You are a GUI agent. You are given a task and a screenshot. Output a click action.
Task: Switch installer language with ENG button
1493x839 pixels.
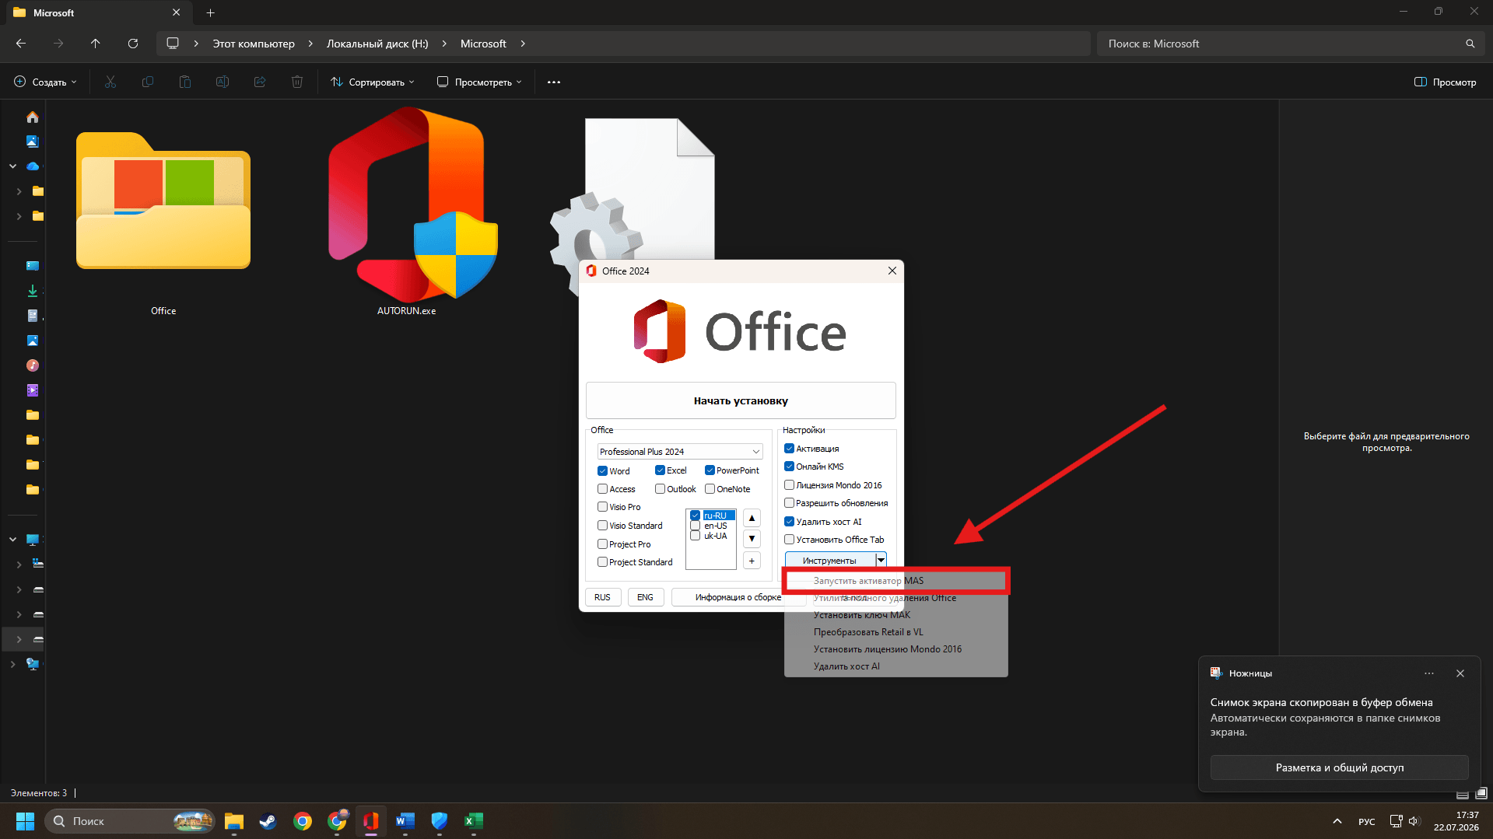click(x=645, y=597)
